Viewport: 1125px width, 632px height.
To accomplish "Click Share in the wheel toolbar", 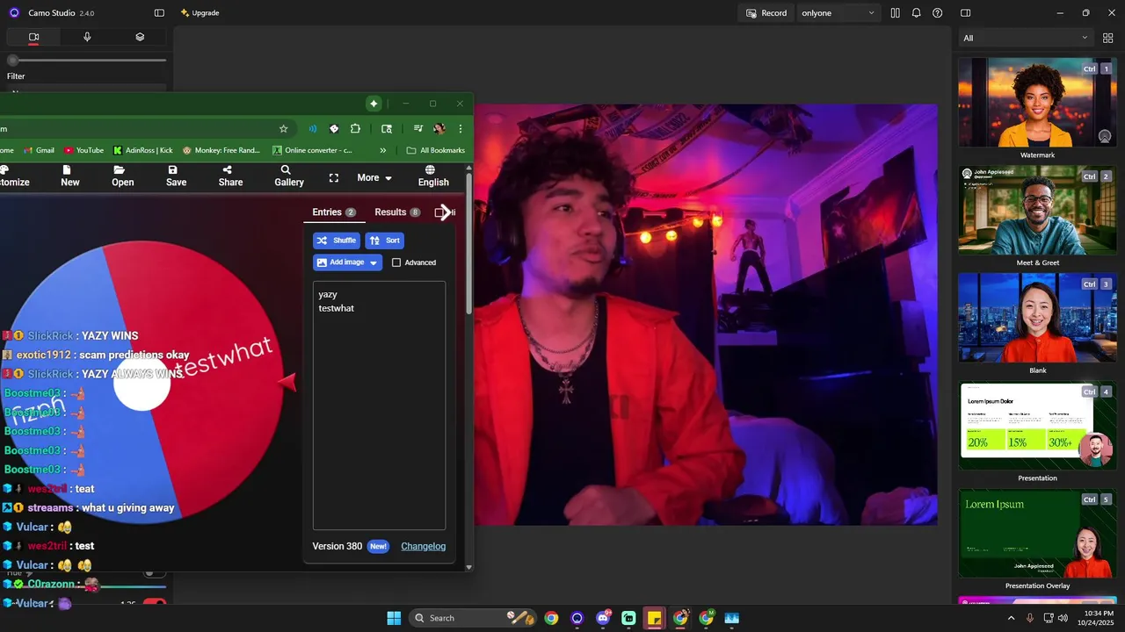I will [x=230, y=176].
